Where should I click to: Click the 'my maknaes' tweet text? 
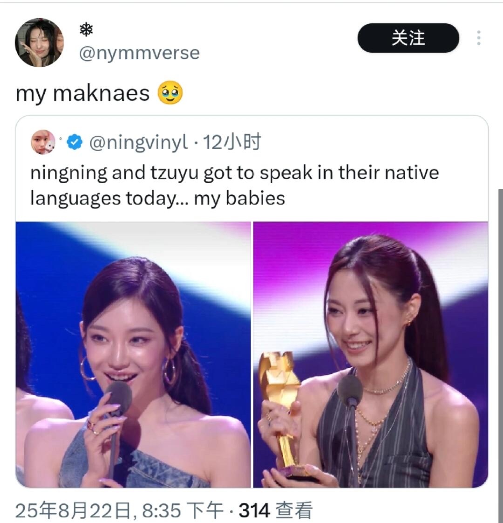click(x=82, y=93)
